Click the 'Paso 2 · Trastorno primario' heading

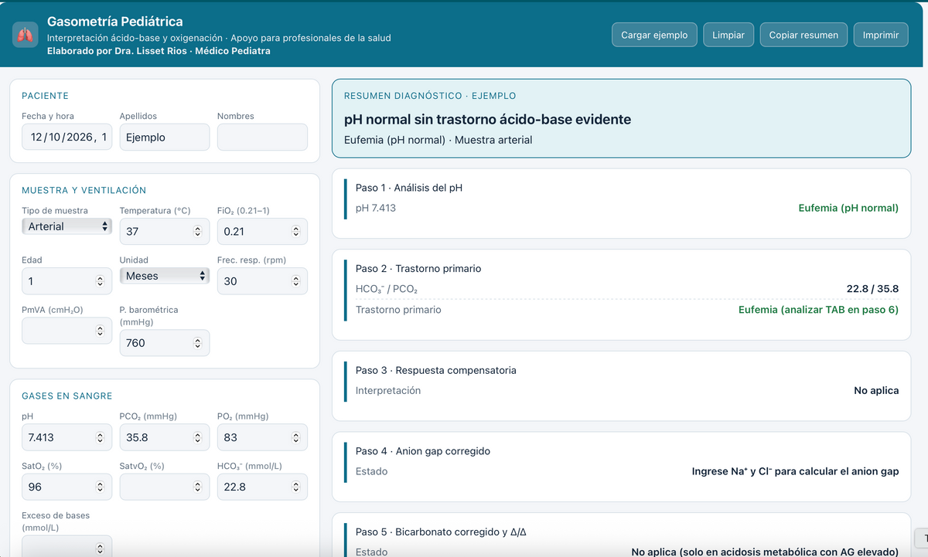pyautogui.click(x=418, y=269)
